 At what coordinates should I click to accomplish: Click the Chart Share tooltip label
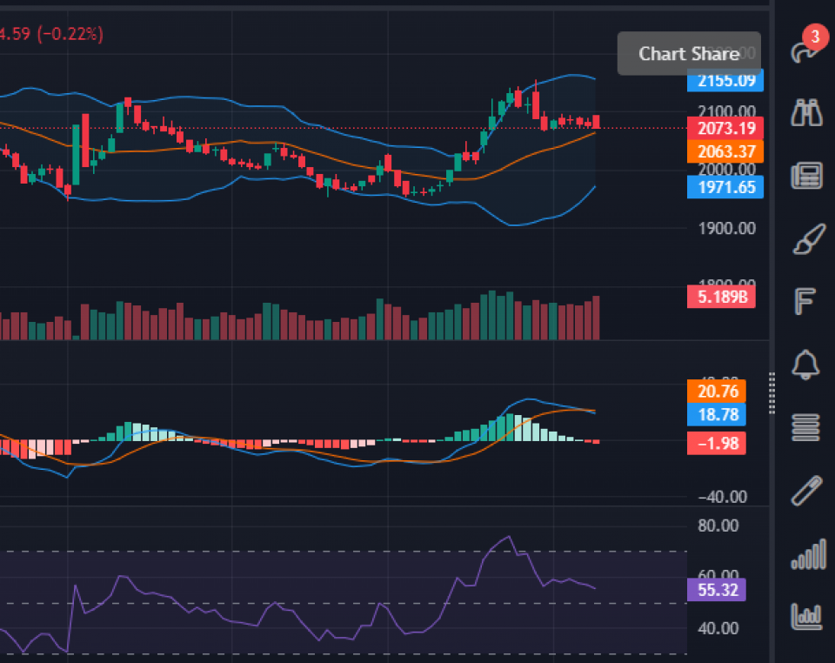point(689,54)
